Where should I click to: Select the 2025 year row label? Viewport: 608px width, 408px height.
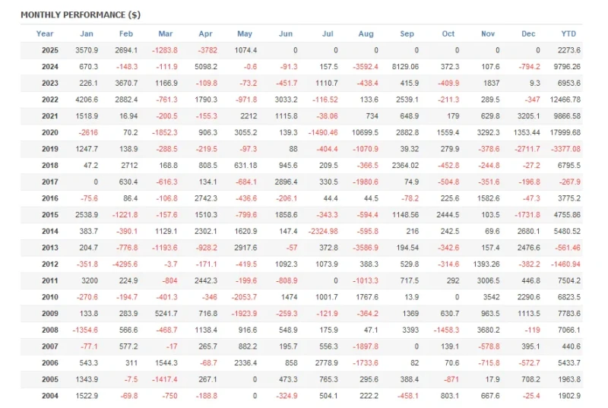(x=50, y=50)
